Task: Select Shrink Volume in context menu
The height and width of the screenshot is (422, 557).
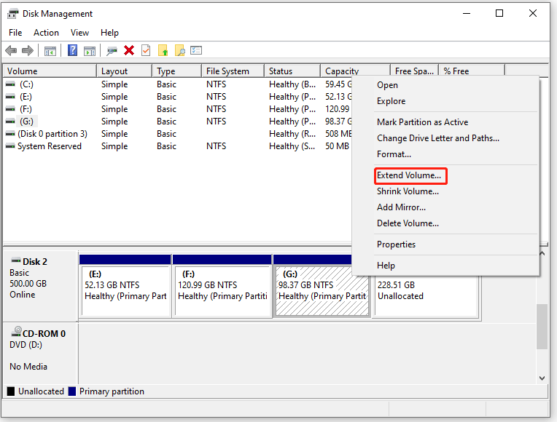Action: [x=408, y=191]
